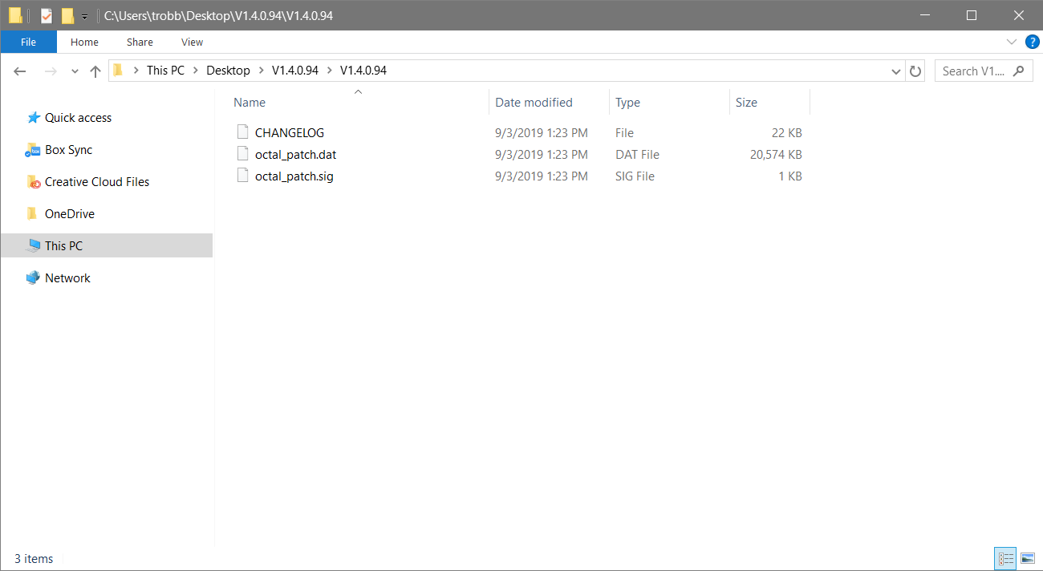Screen dimensions: 1043x571
Task: Click the Up one level arrow
Action: click(x=95, y=71)
